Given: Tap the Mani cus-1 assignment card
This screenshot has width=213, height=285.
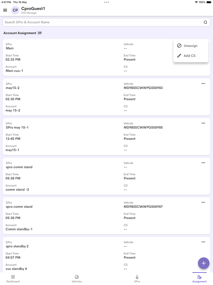Looking at the screenshot, I should click(x=106, y=58).
